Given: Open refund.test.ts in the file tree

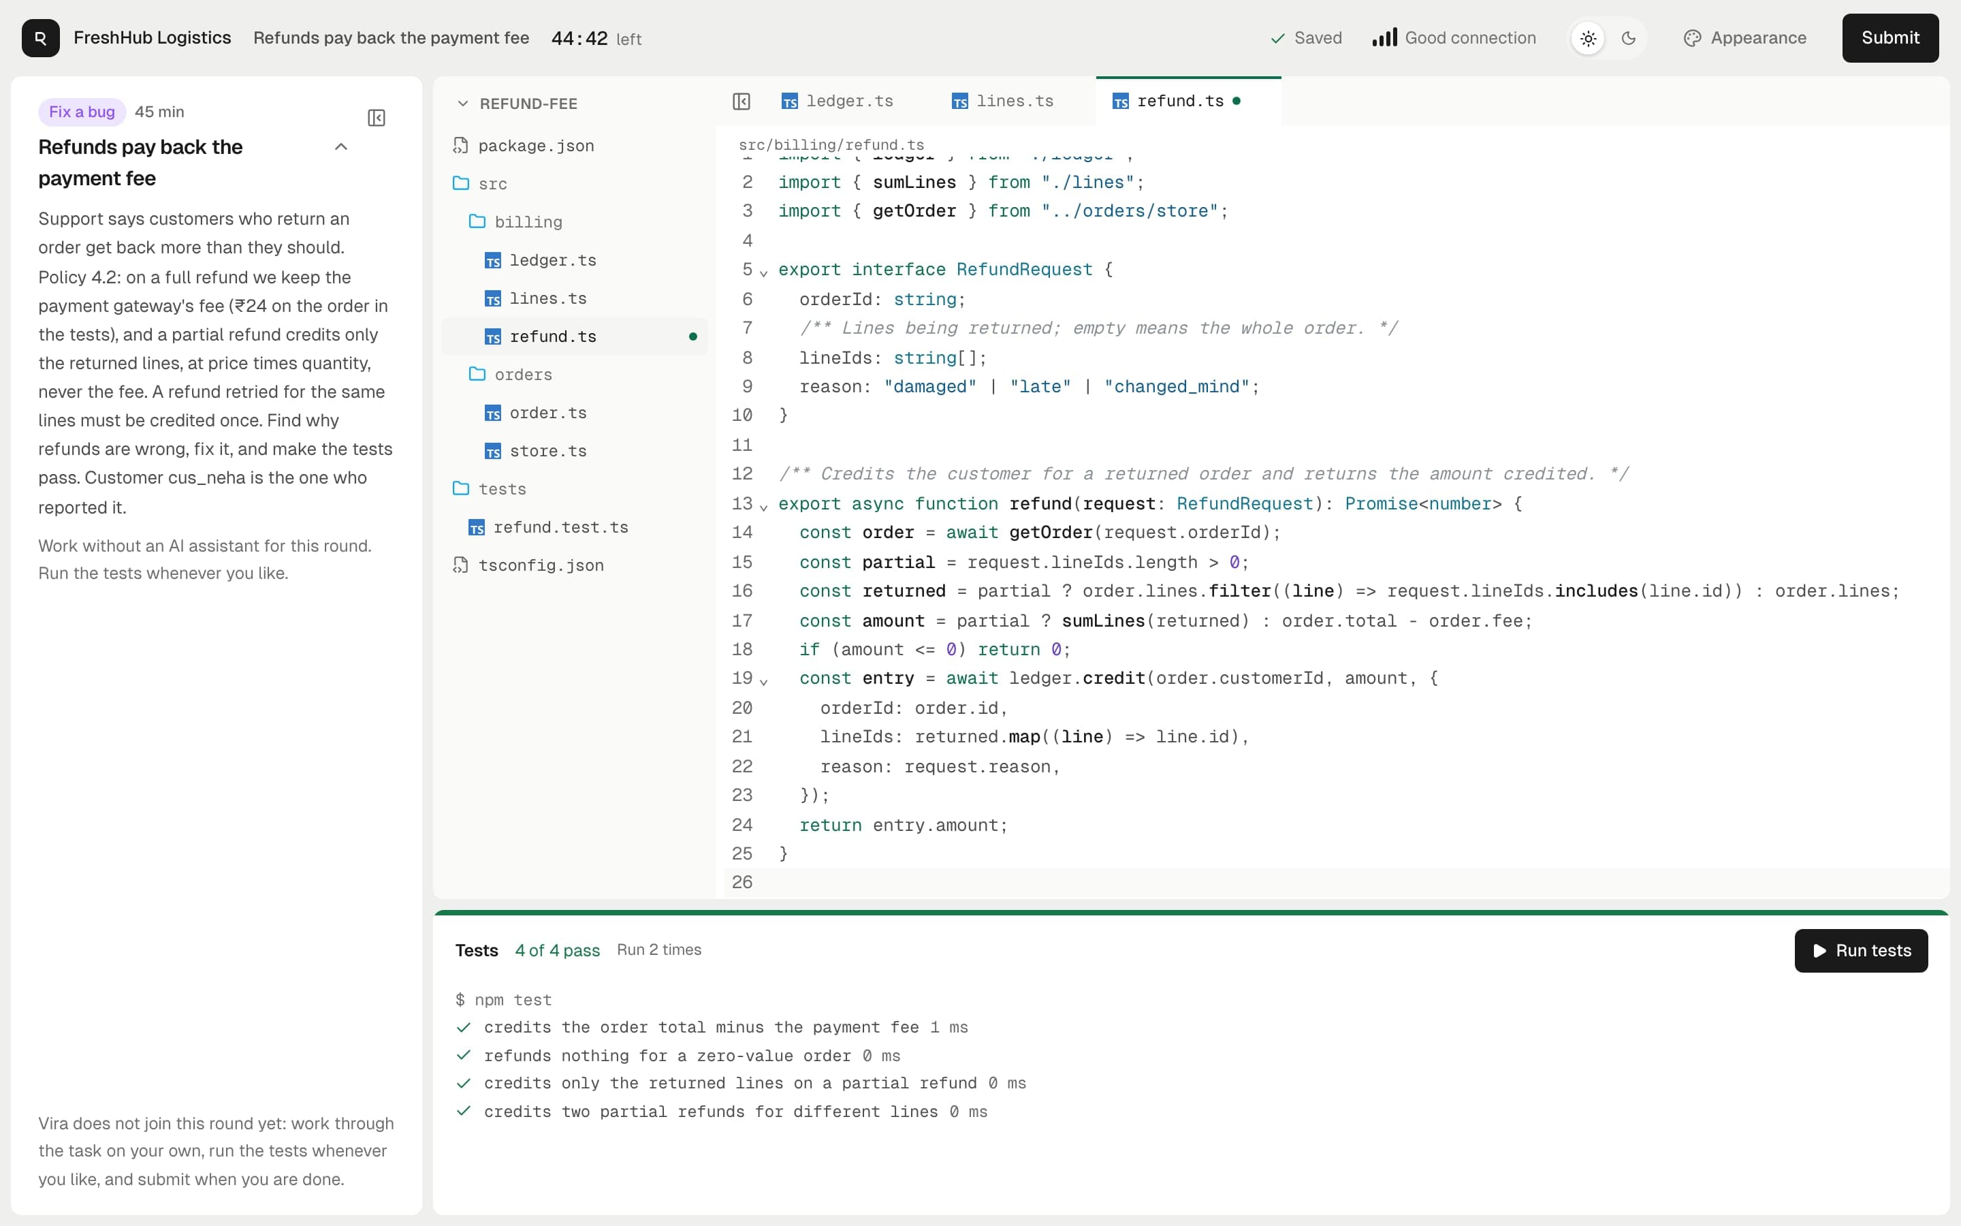Looking at the screenshot, I should (x=575, y=527).
